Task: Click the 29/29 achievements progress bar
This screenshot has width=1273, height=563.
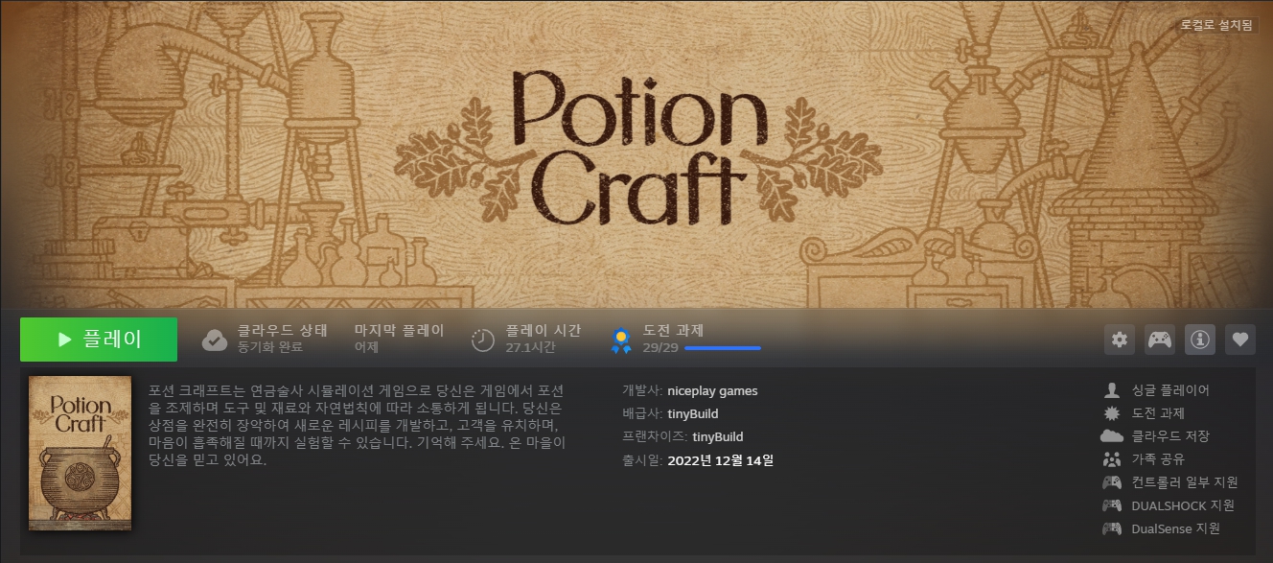Action: [723, 348]
